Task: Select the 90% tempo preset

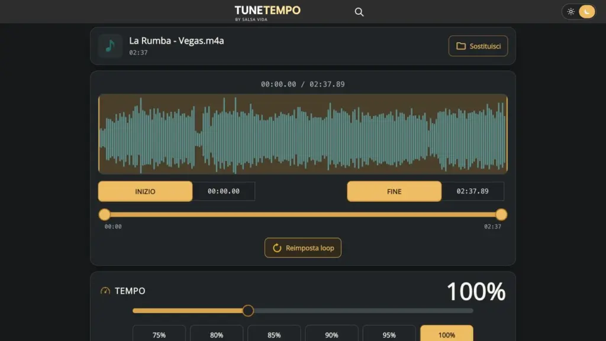Action: (331, 334)
